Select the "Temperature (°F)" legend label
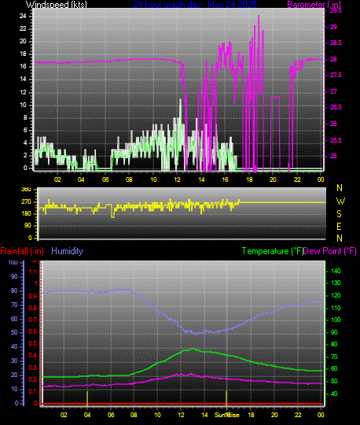The width and height of the screenshot is (360, 425). 273,251
